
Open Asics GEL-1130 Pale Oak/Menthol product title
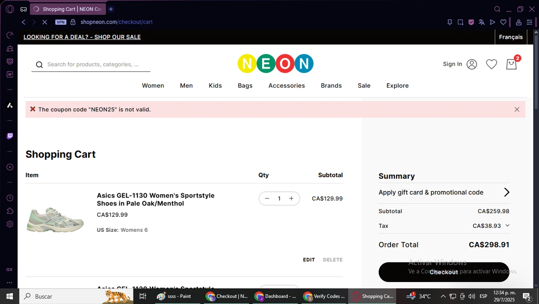[156, 199]
